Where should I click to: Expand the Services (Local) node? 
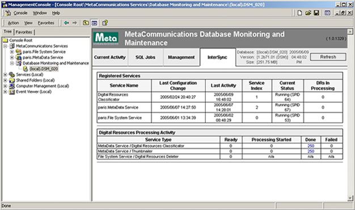click(x=5, y=75)
